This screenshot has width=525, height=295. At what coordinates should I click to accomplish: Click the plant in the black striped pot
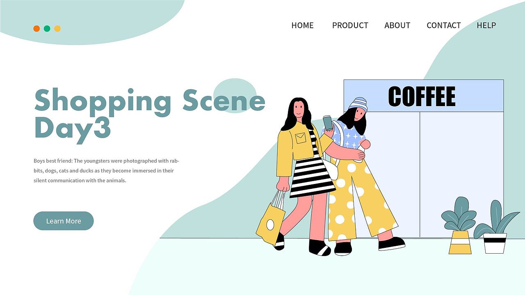tap(495, 227)
